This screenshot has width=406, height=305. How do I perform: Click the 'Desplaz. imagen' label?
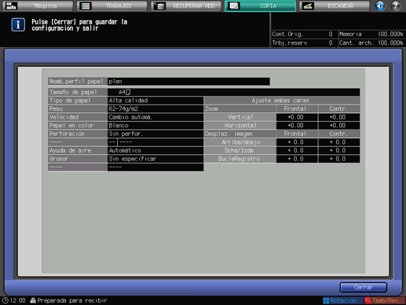tap(240, 134)
